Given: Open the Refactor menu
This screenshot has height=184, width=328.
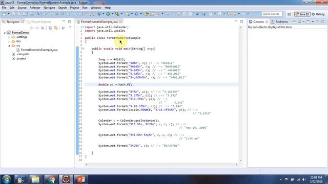Looking at the screenshot, I should click(35, 8).
